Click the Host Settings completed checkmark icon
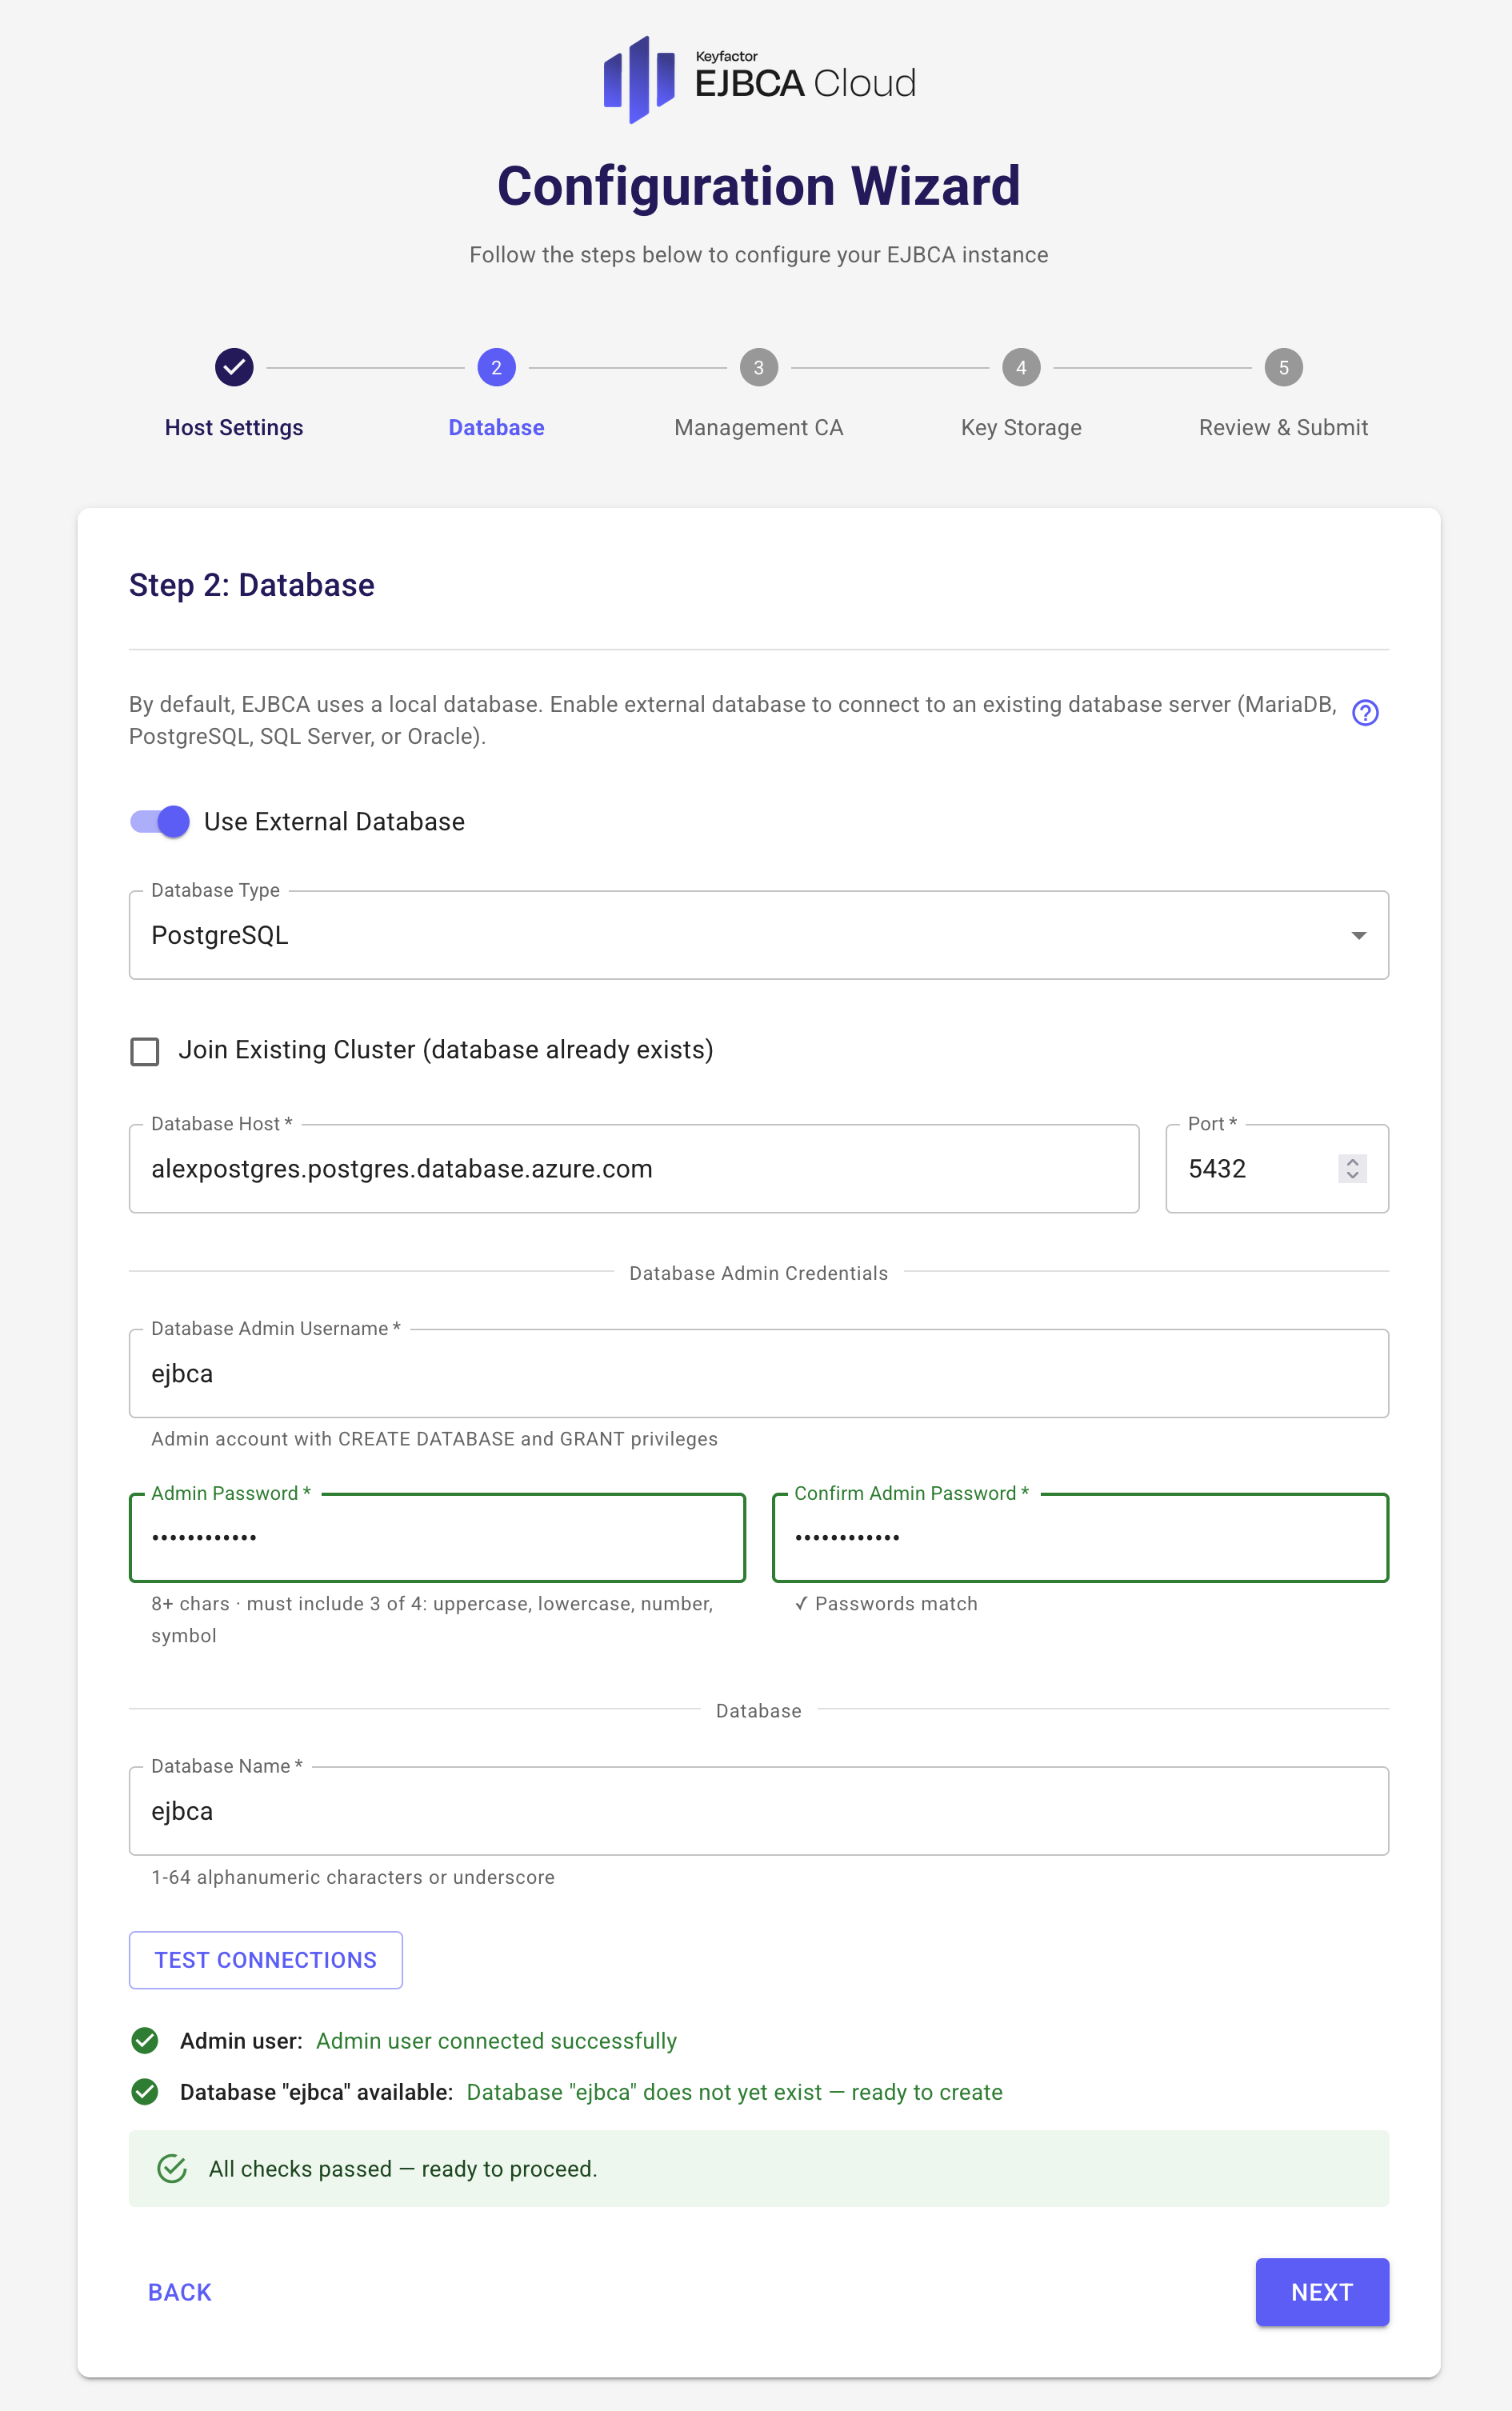Image resolution: width=1512 pixels, height=2411 pixels. point(234,367)
